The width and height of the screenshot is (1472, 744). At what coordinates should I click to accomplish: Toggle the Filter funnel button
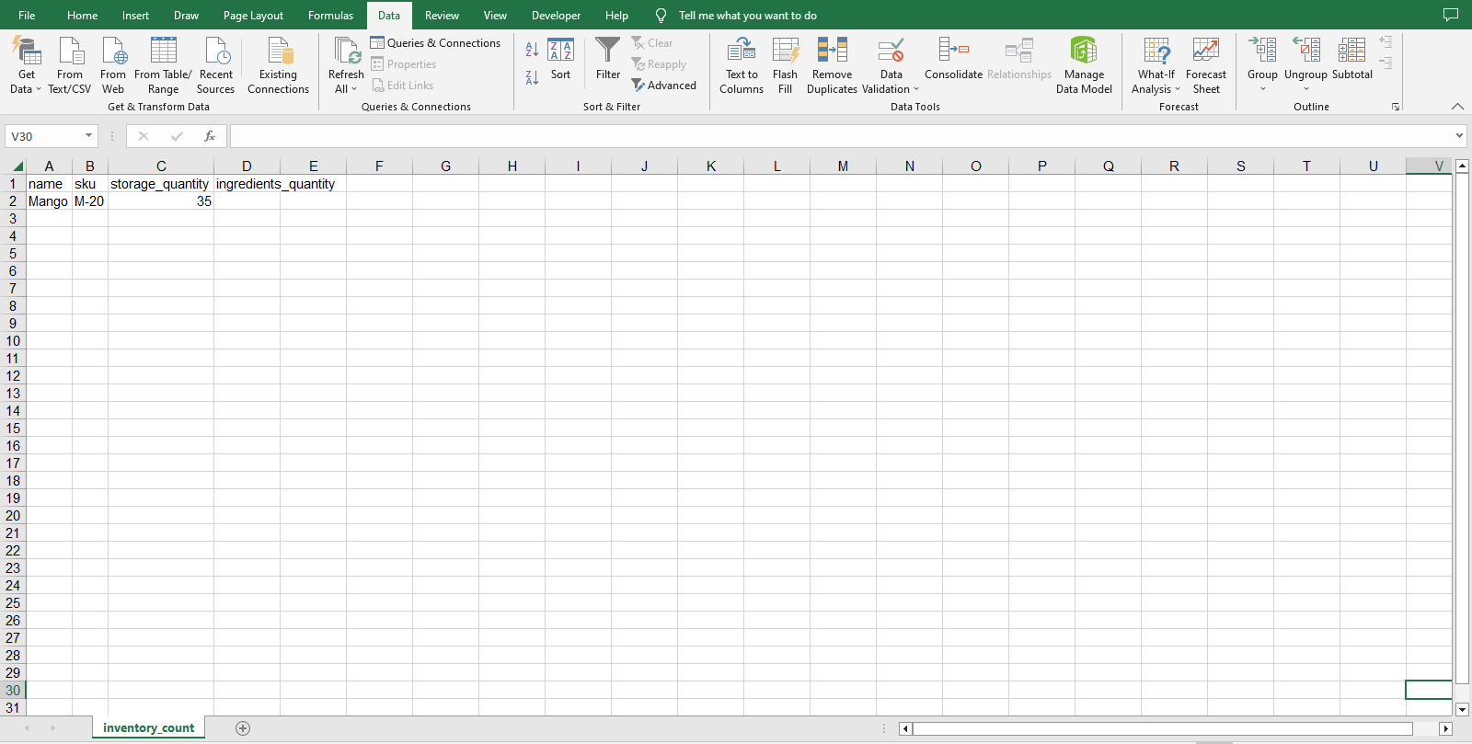(608, 60)
